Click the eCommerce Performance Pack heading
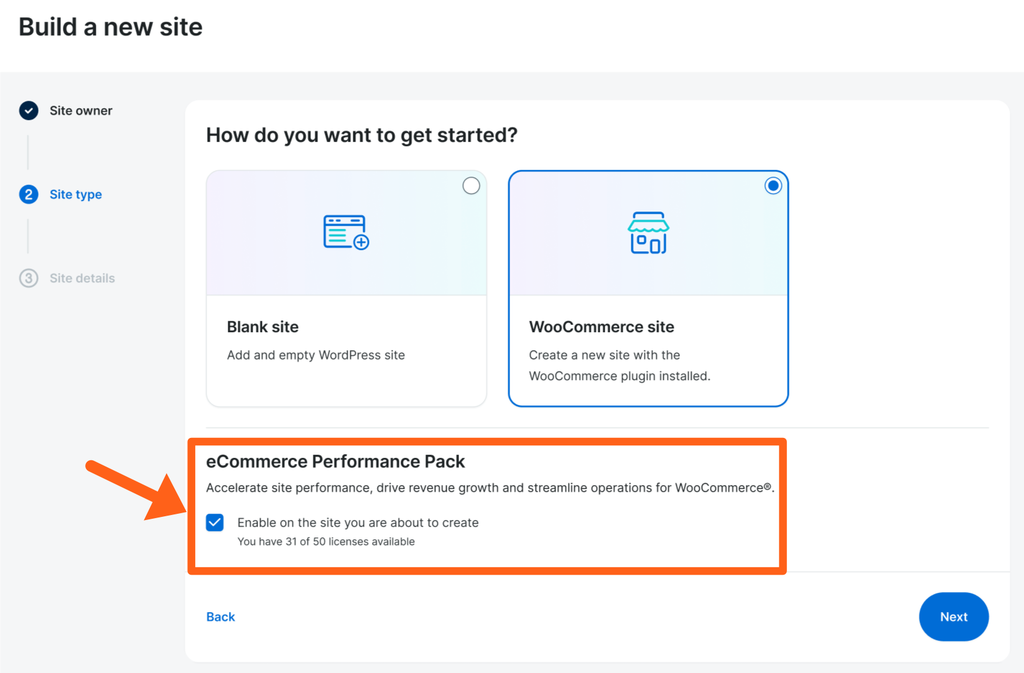The width and height of the screenshot is (1024, 673). 335,462
